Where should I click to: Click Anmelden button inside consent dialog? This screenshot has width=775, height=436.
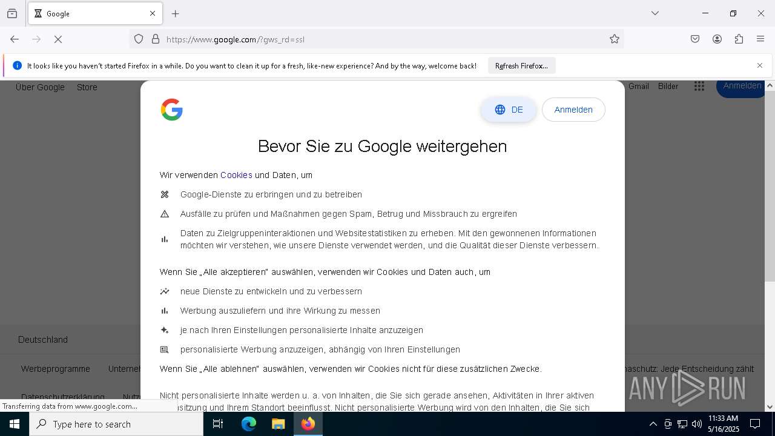(x=573, y=110)
